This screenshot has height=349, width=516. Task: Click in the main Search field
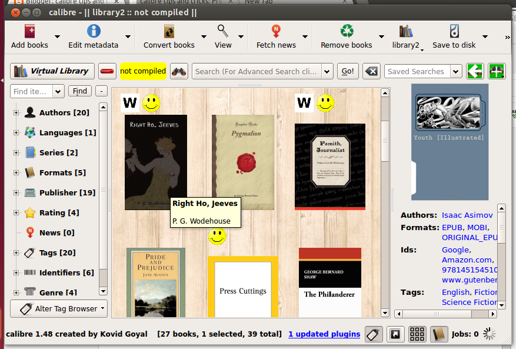pyautogui.click(x=257, y=71)
